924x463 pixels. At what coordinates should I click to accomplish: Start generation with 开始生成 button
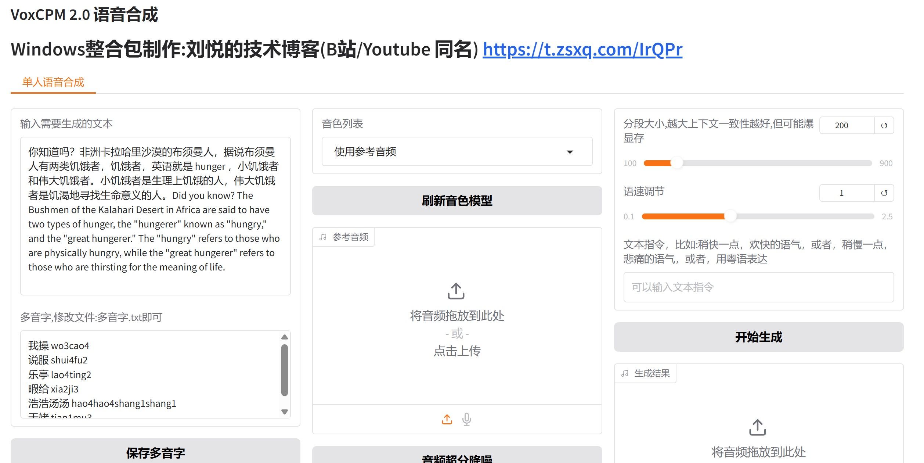click(759, 337)
